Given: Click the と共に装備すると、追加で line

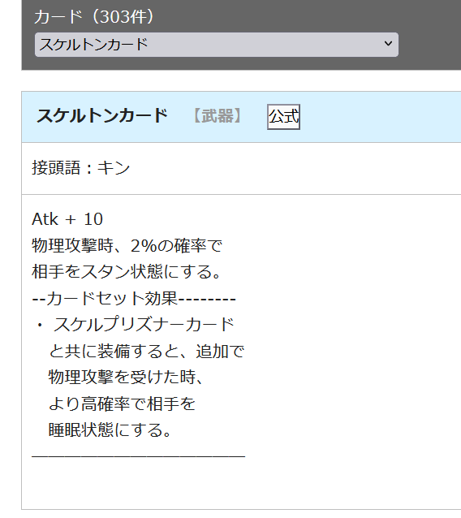Looking at the screenshot, I should [x=147, y=351].
